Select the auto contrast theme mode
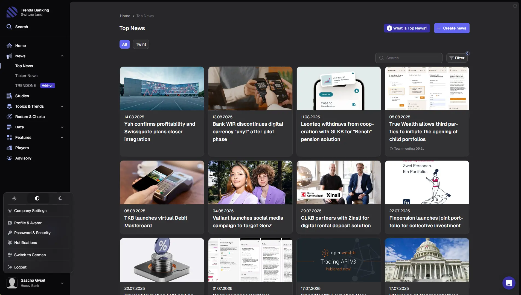Viewport: 521px width, 295px height. pyautogui.click(x=37, y=198)
